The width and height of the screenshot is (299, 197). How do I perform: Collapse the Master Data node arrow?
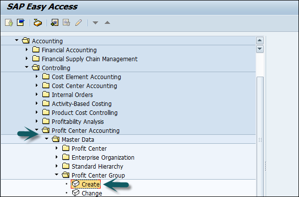pos(47,139)
